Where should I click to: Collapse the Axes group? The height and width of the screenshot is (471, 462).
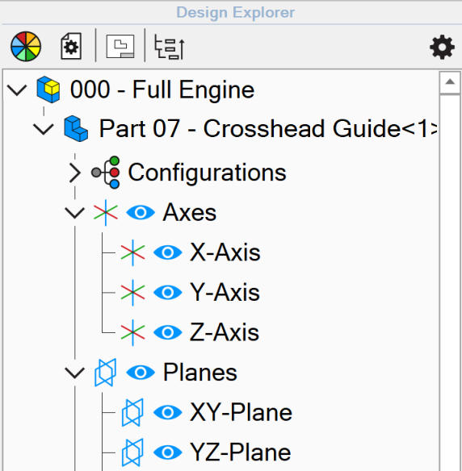coord(74,213)
